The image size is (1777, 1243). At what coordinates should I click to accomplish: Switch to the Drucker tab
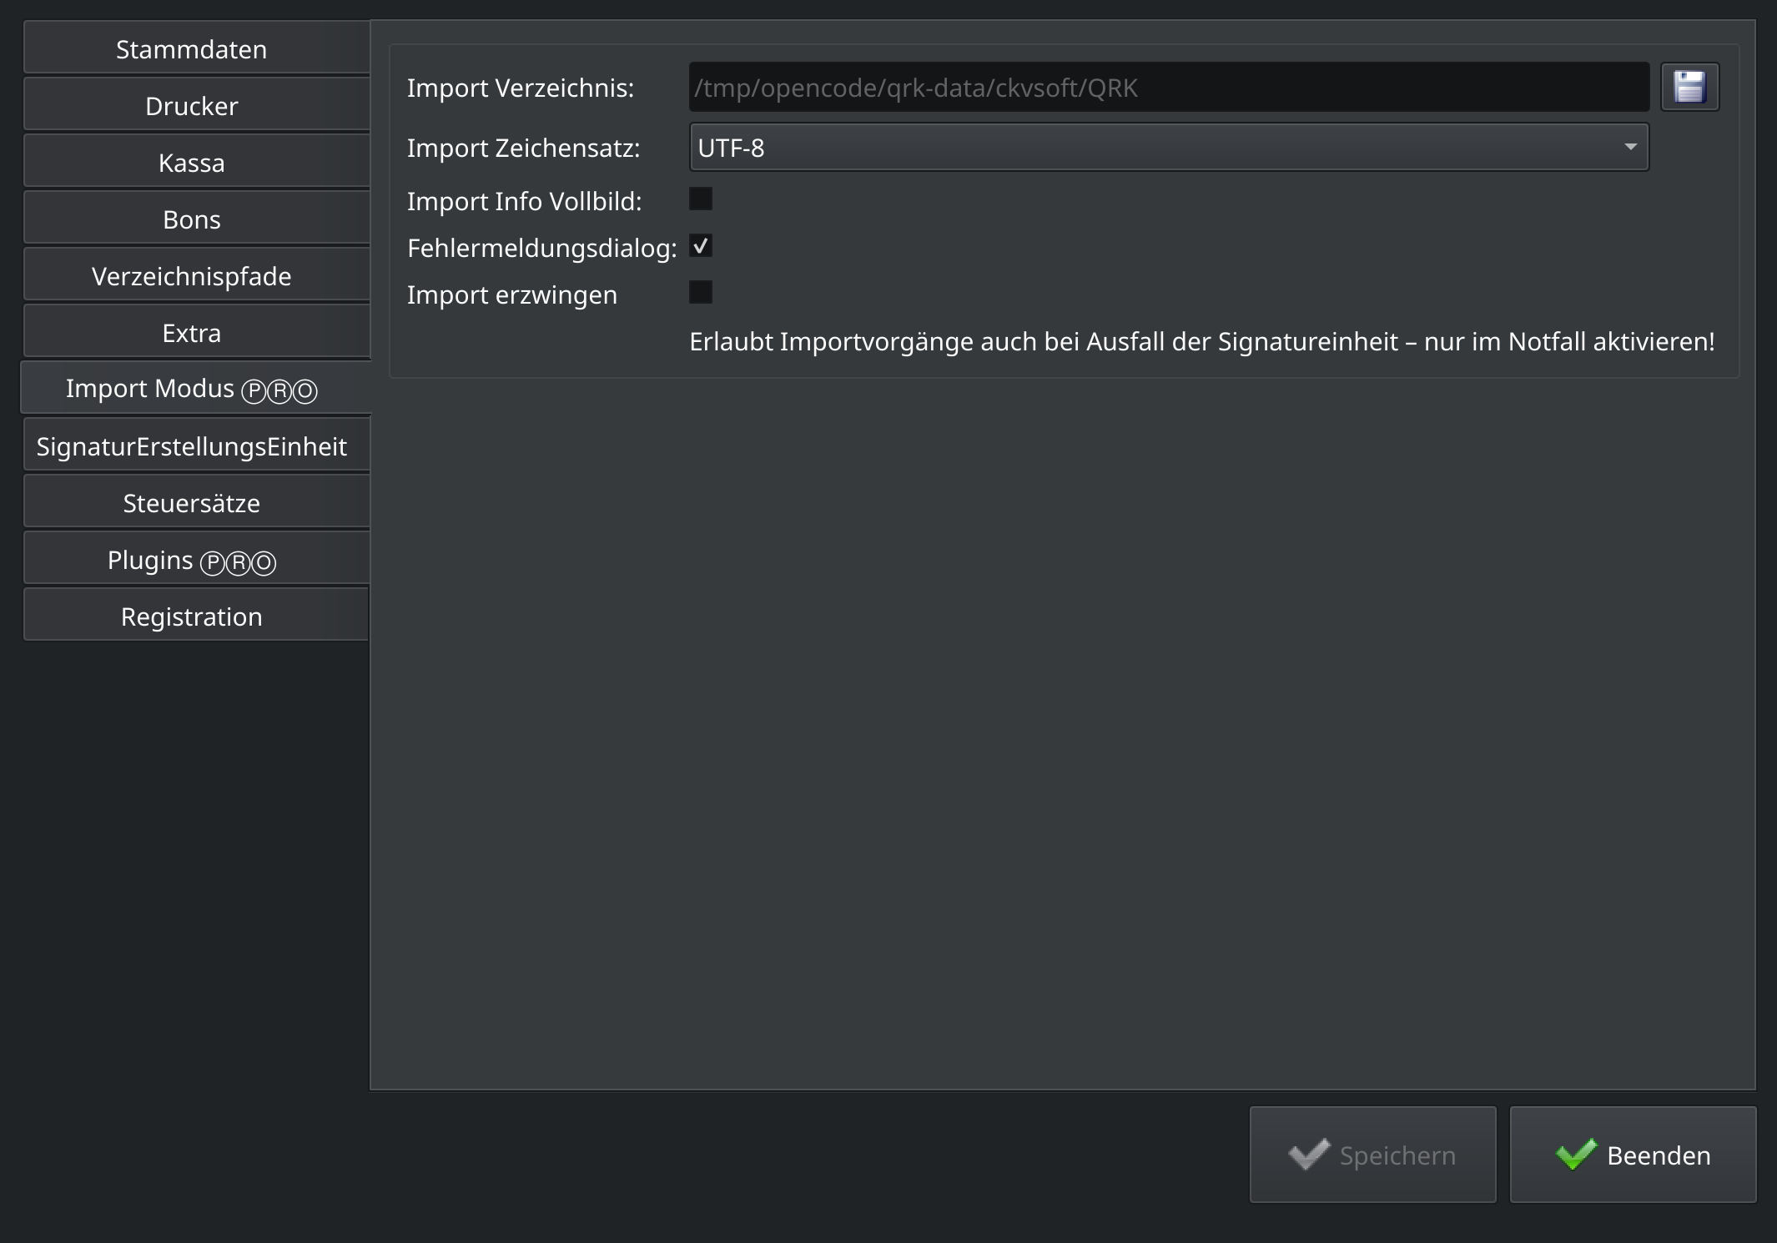pos(196,106)
